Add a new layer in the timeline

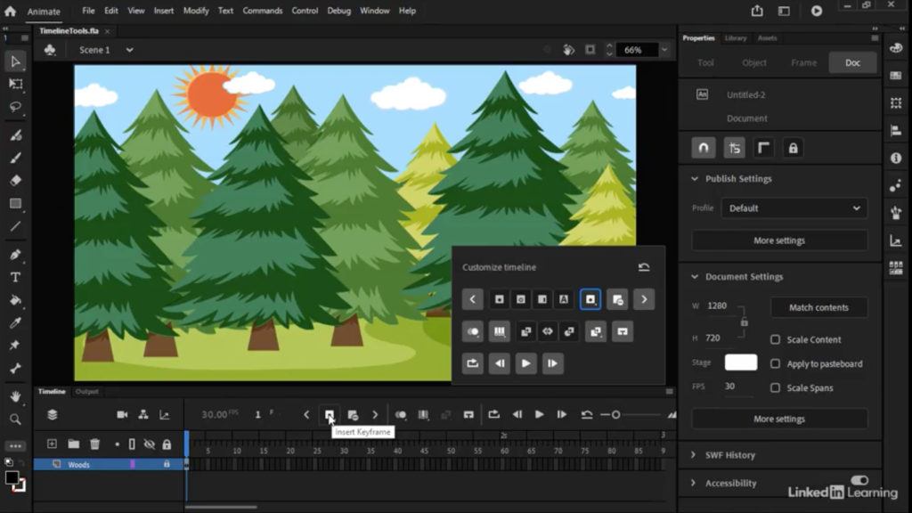pos(52,444)
